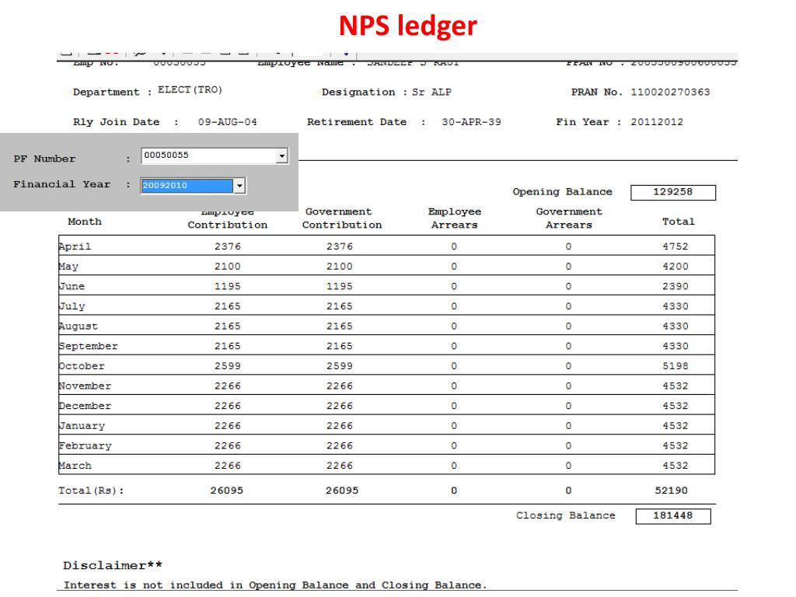Screen dimensions: 796x597
Task: Select the January row label
Action: click(x=82, y=426)
